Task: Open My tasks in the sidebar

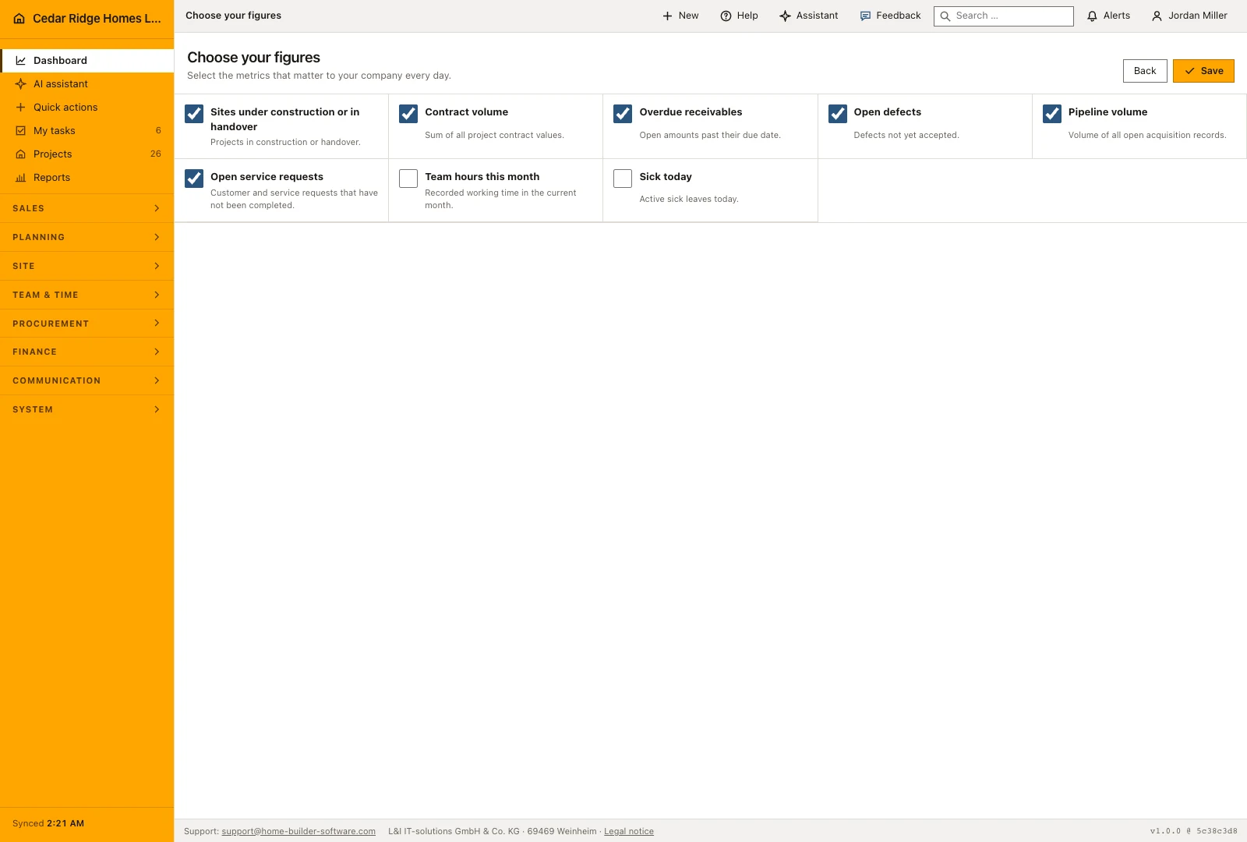Action: 87,131
